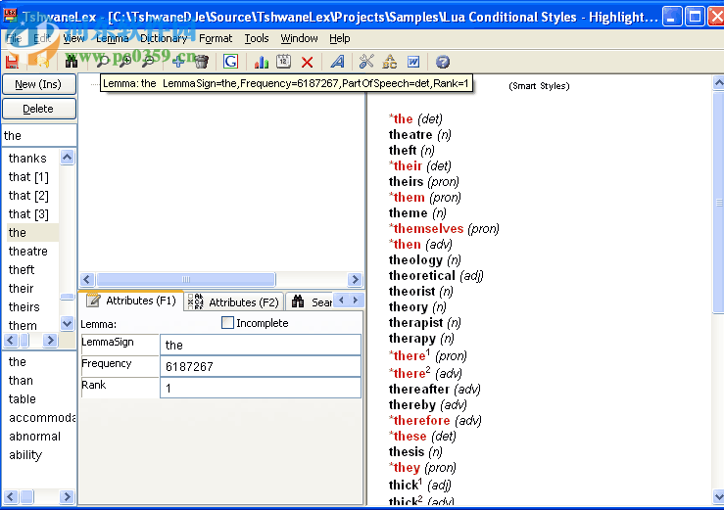Click the Save icon in toolbar
This screenshot has height=510, width=724.
coord(13,61)
